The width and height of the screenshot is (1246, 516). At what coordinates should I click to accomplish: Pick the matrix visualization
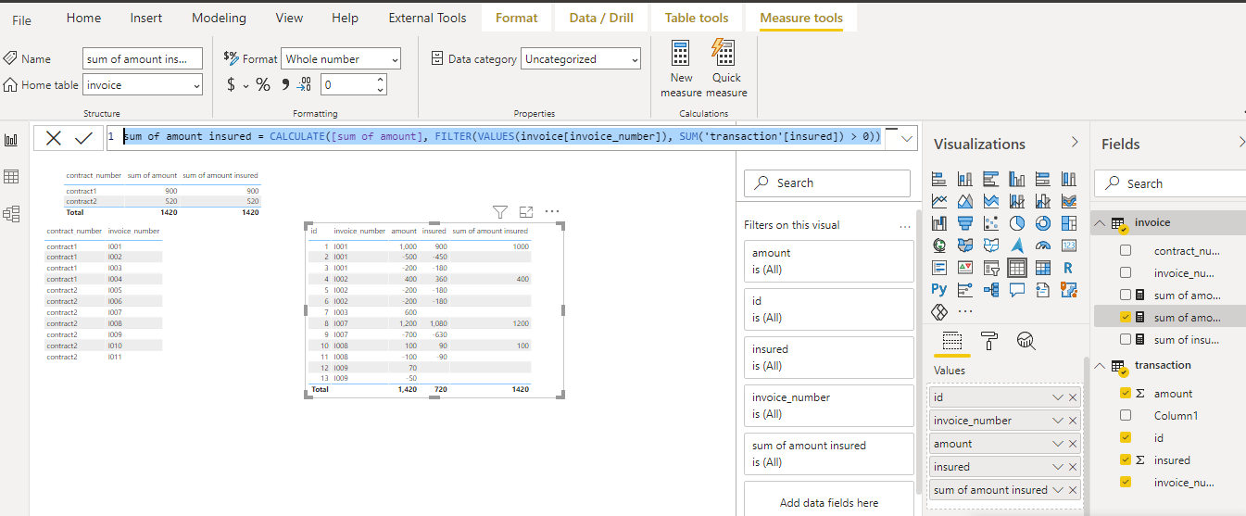tap(1043, 268)
